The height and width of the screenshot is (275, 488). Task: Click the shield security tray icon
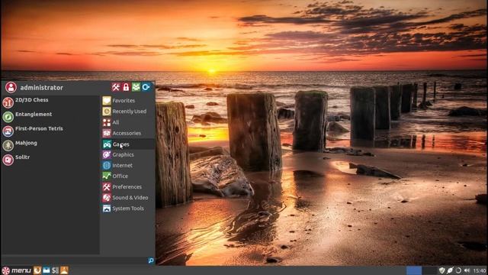tap(441, 270)
